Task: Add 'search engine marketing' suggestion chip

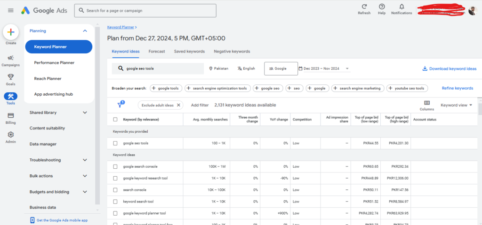Action: tap(358, 88)
